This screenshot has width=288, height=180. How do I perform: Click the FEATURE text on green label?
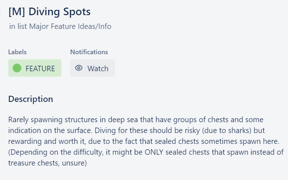tap(40, 69)
